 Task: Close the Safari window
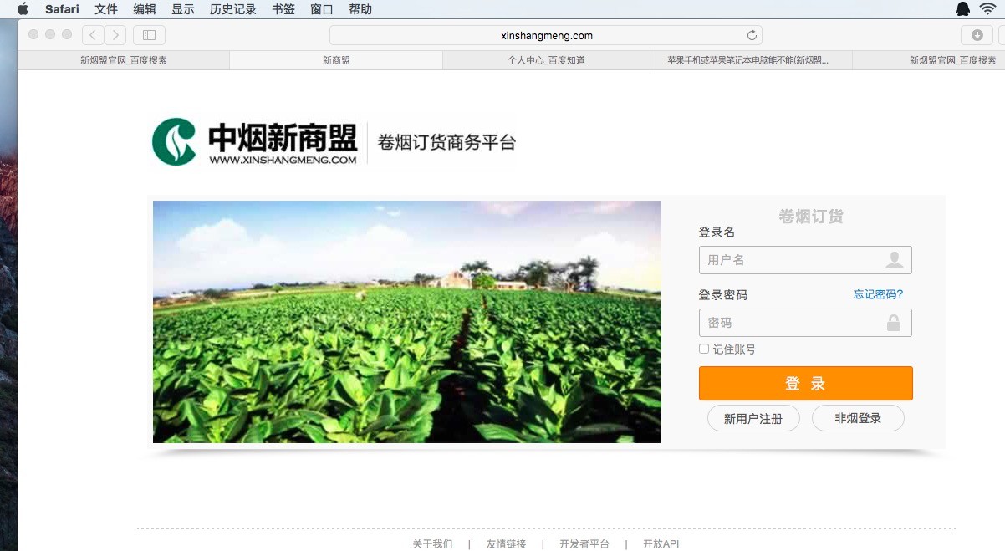point(33,34)
